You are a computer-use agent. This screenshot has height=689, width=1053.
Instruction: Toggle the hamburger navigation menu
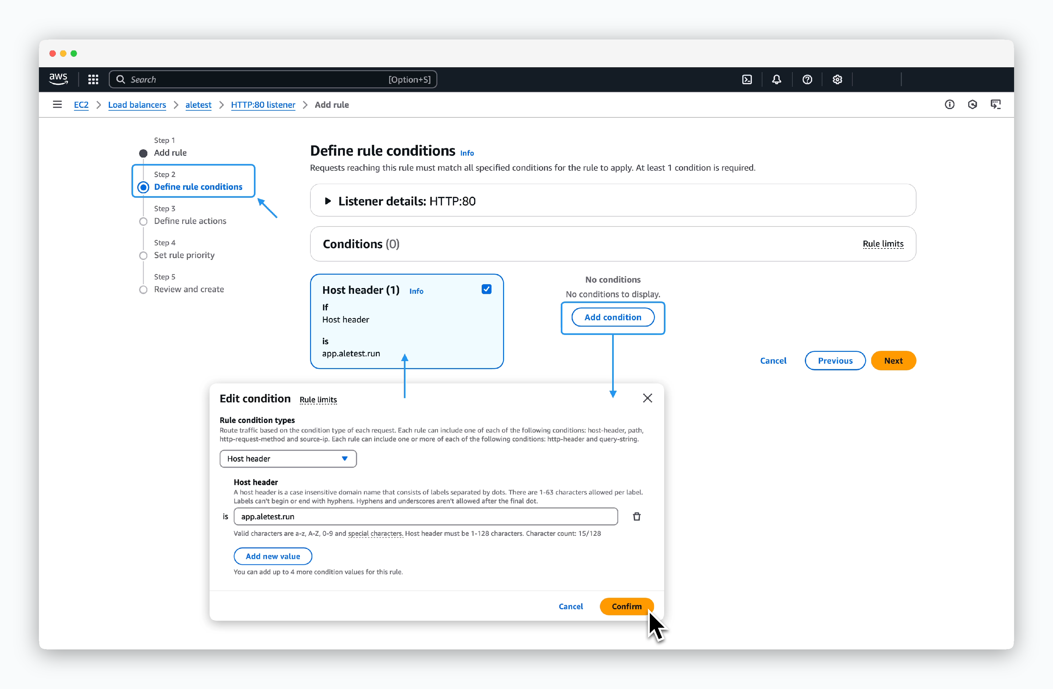point(57,104)
